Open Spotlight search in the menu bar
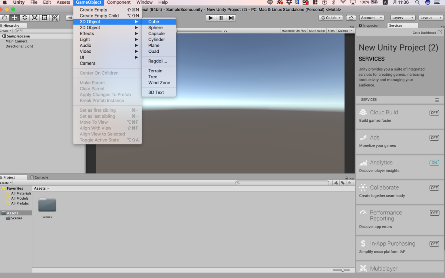The width and height of the screenshot is (445, 278). coord(418,2)
